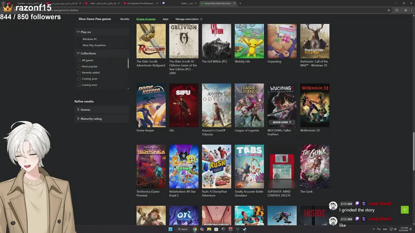The image size is (415, 233).
Task: Open Nickelodeon All-Star Brawl 2 cover
Action: click(184, 167)
